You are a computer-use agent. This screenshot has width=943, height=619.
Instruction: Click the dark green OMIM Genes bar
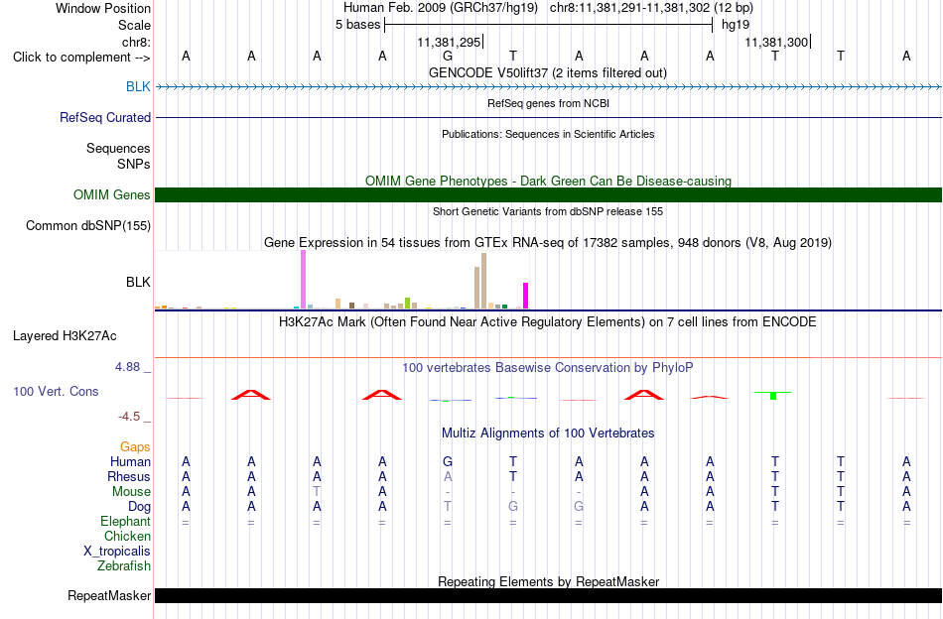549,194
